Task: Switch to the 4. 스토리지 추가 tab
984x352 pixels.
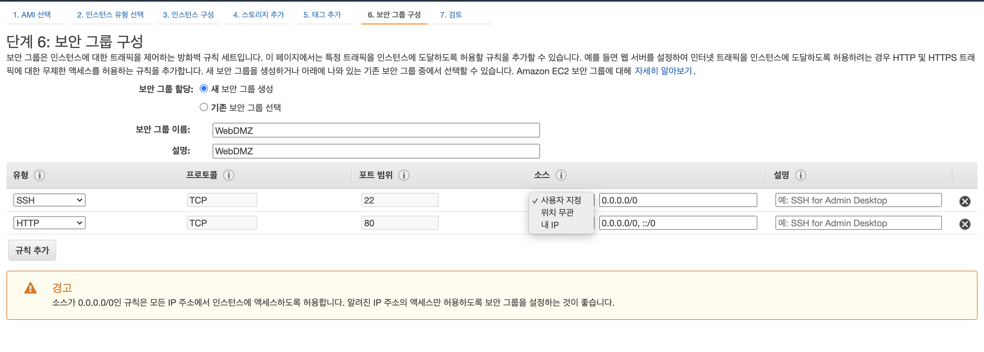Action: point(259,15)
